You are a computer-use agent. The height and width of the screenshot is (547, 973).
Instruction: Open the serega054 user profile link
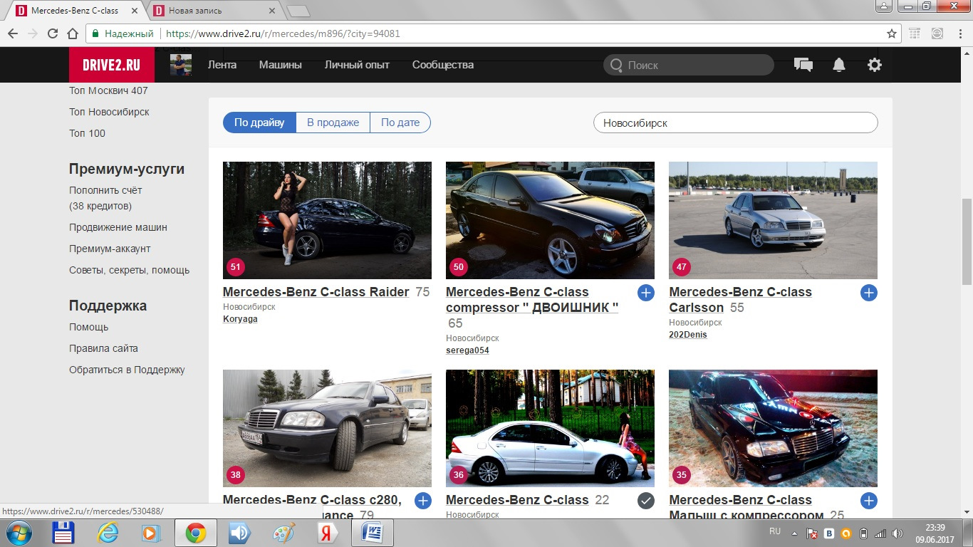(467, 350)
